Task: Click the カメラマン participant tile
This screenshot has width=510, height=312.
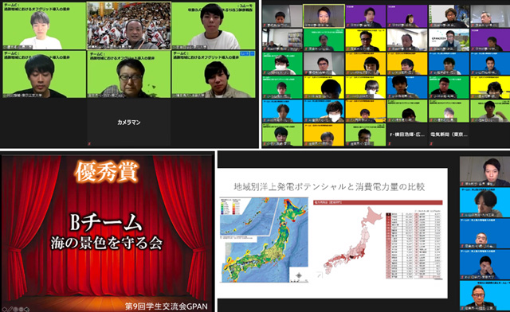Action: (x=129, y=123)
